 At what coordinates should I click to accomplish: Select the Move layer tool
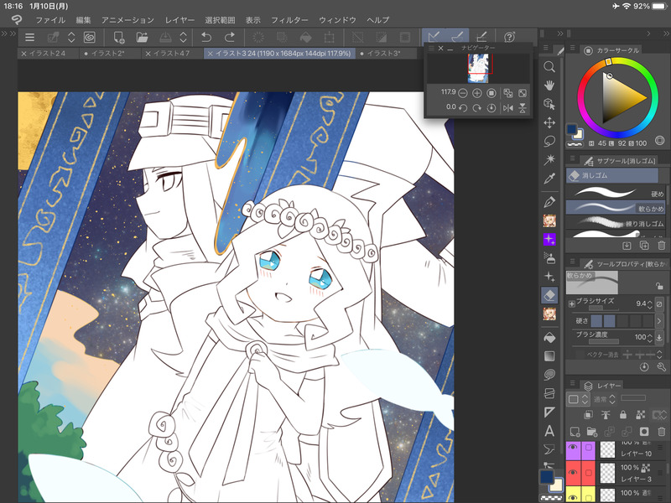click(549, 122)
